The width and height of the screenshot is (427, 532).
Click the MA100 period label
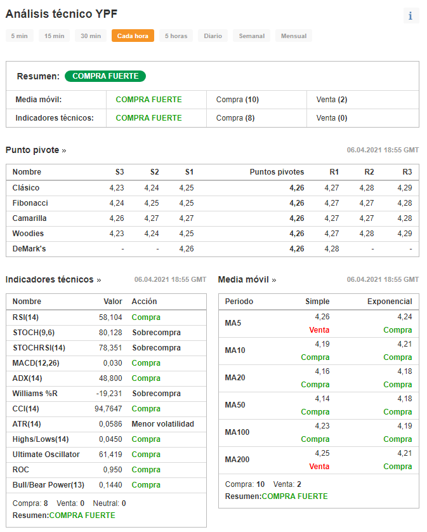point(237,432)
